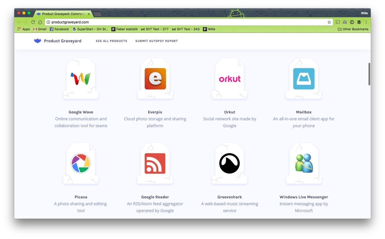Viewport: 385px width, 239px height.
Task: Open the Apps bookmark shortcut
Action: pyautogui.click(x=23, y=29)
